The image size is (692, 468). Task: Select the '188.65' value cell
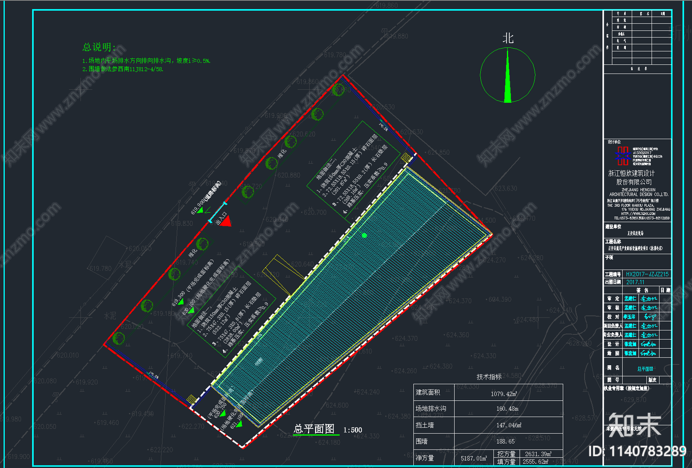pos(509,442)
